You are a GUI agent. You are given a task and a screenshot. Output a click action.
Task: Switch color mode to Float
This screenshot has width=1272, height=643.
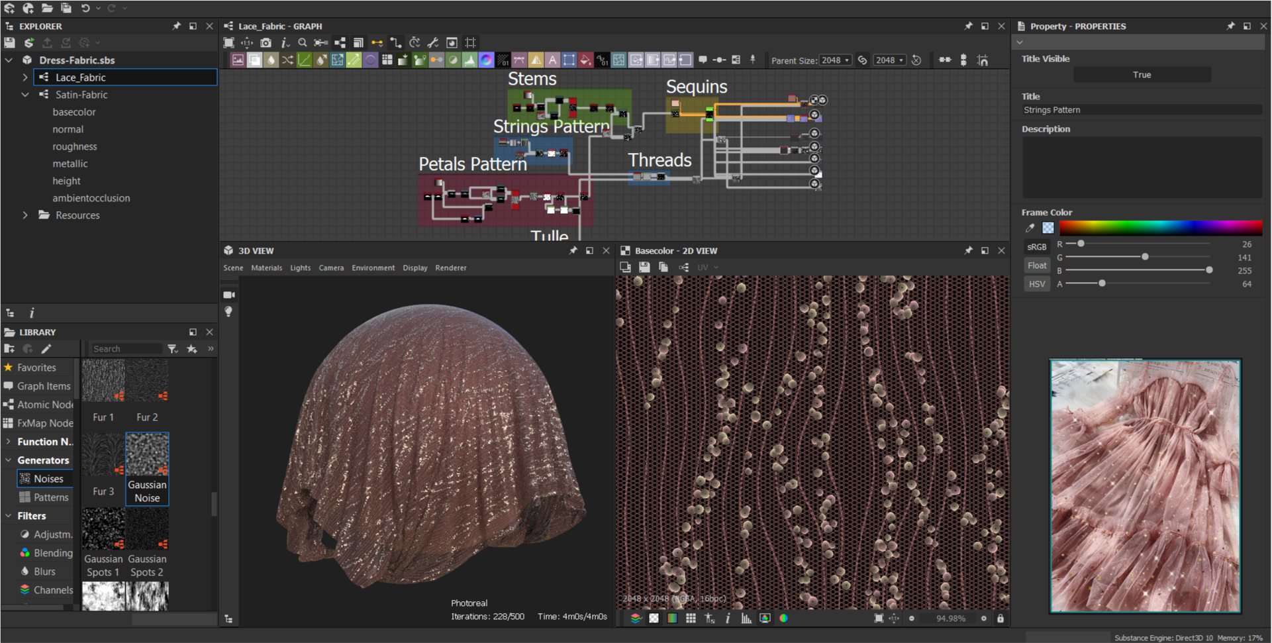click(1037, 266)
